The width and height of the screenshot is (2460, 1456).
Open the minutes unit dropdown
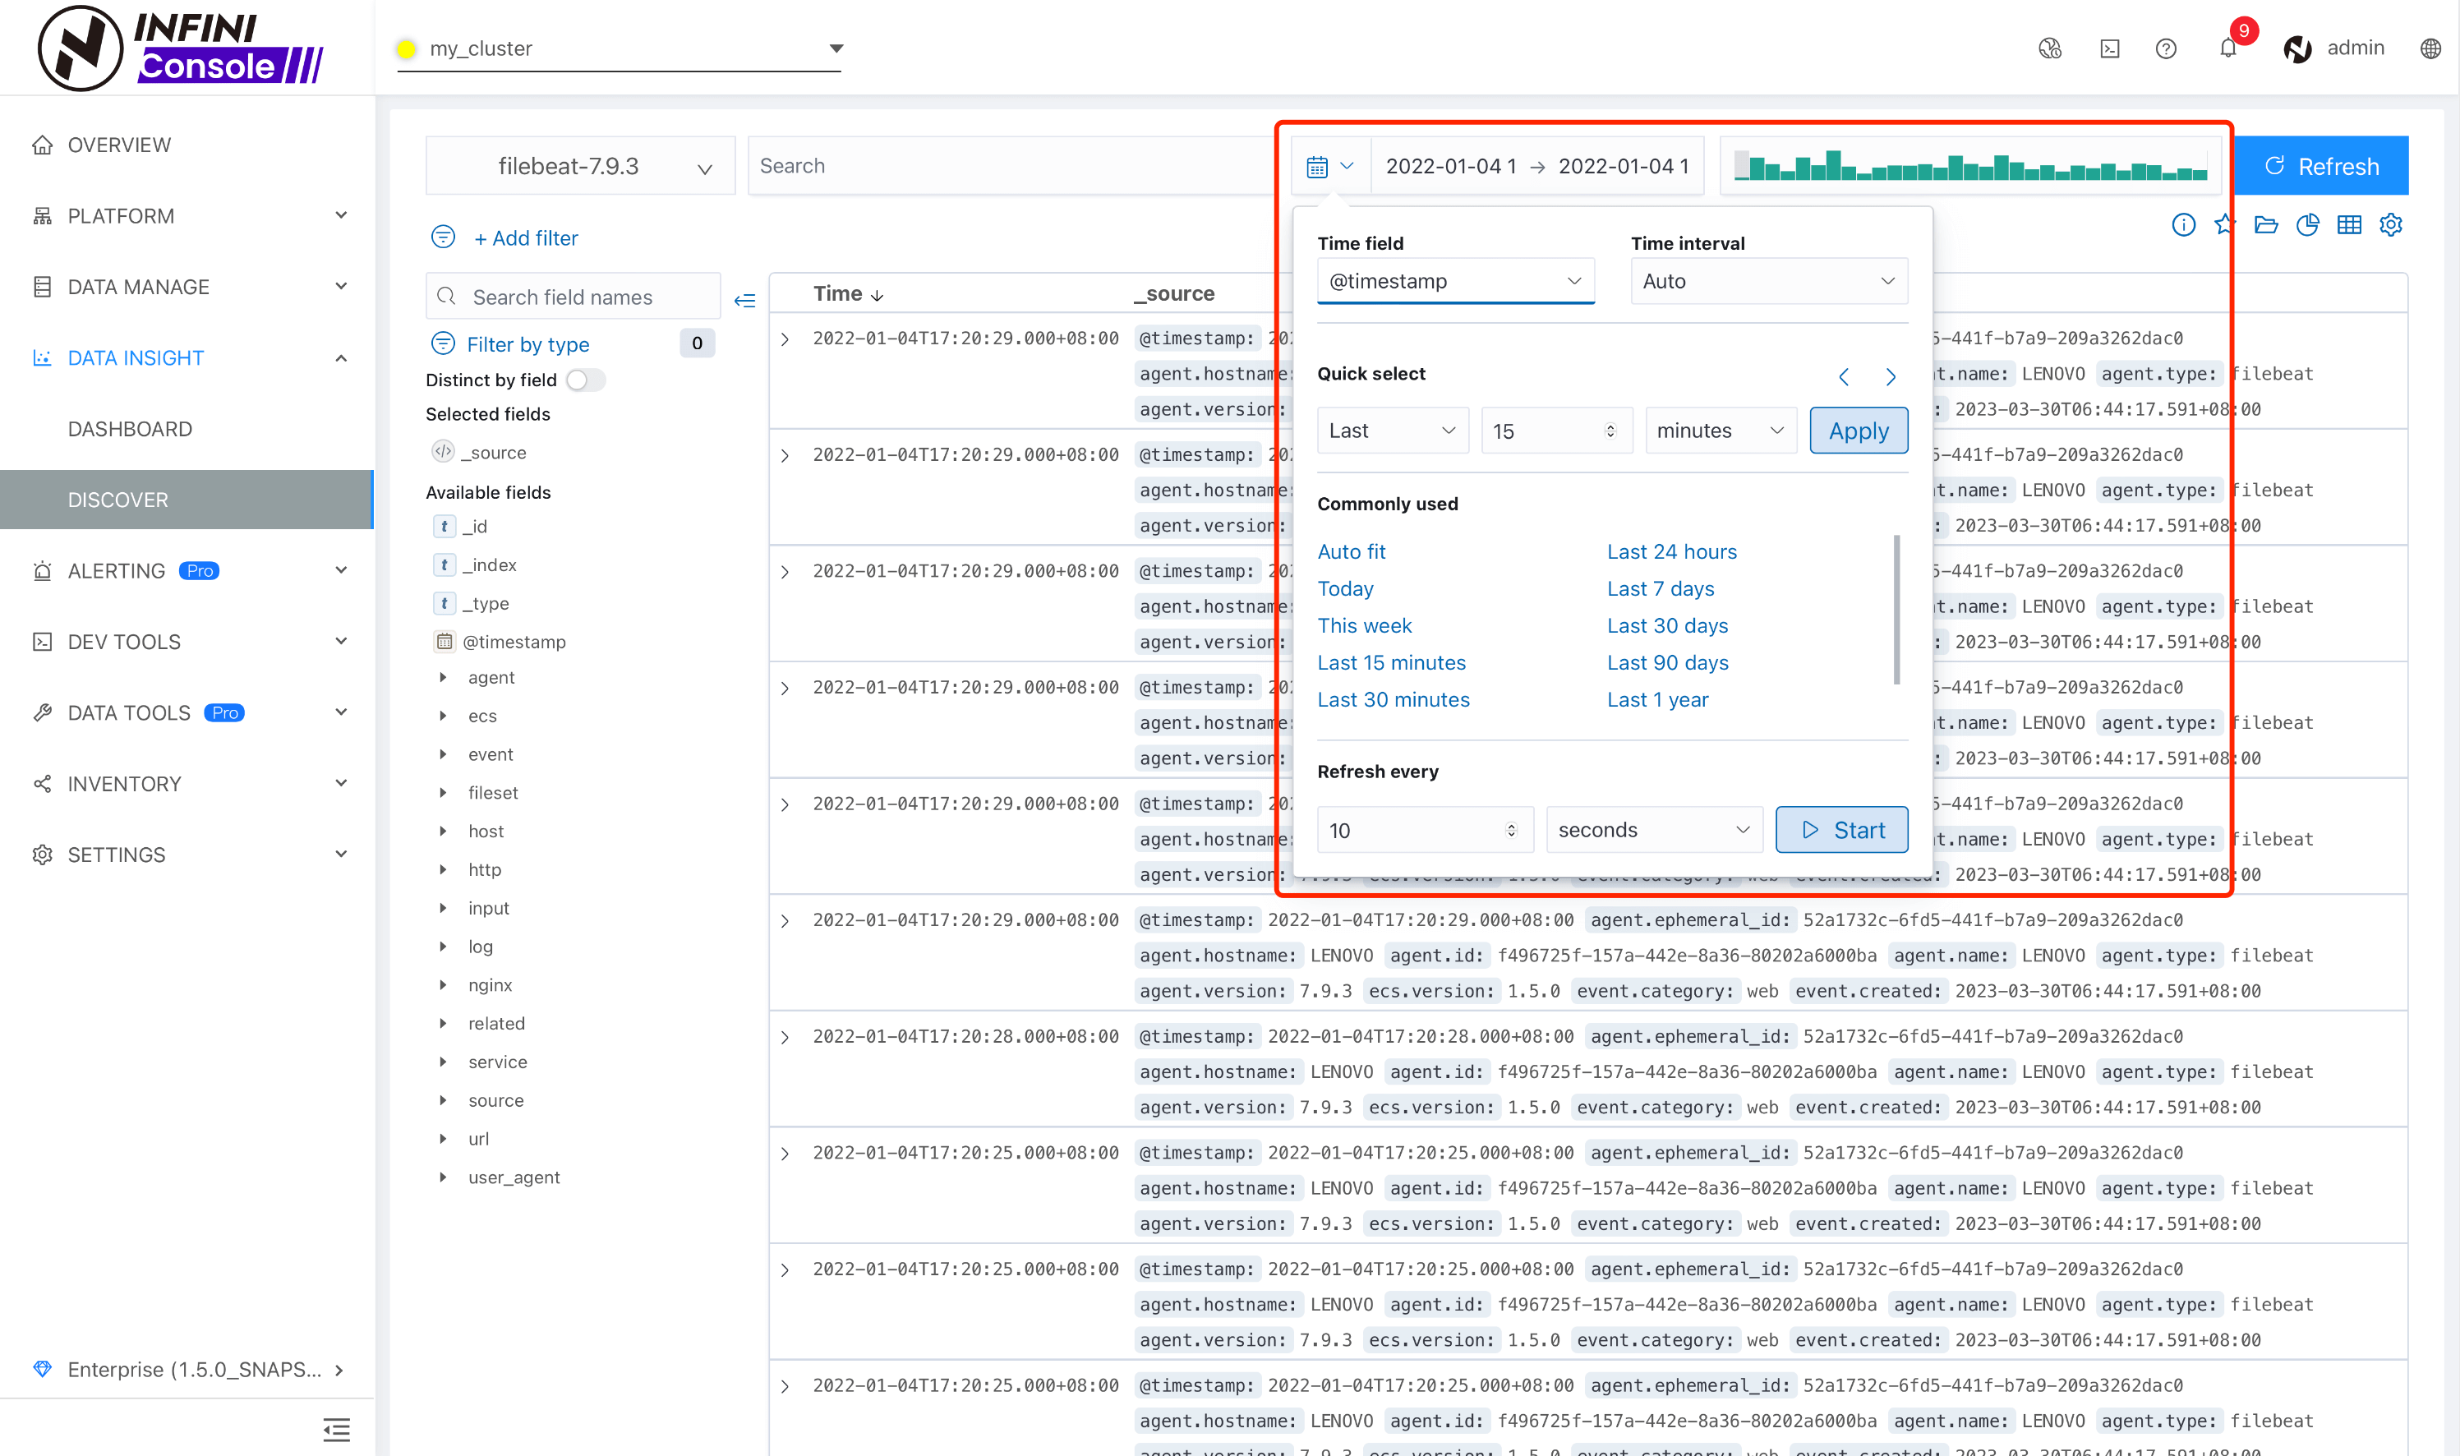point(1721,431)
